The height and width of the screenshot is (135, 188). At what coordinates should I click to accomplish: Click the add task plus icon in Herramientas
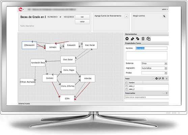(x=127, y=39)
